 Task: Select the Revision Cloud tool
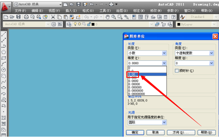click(4, 76)
